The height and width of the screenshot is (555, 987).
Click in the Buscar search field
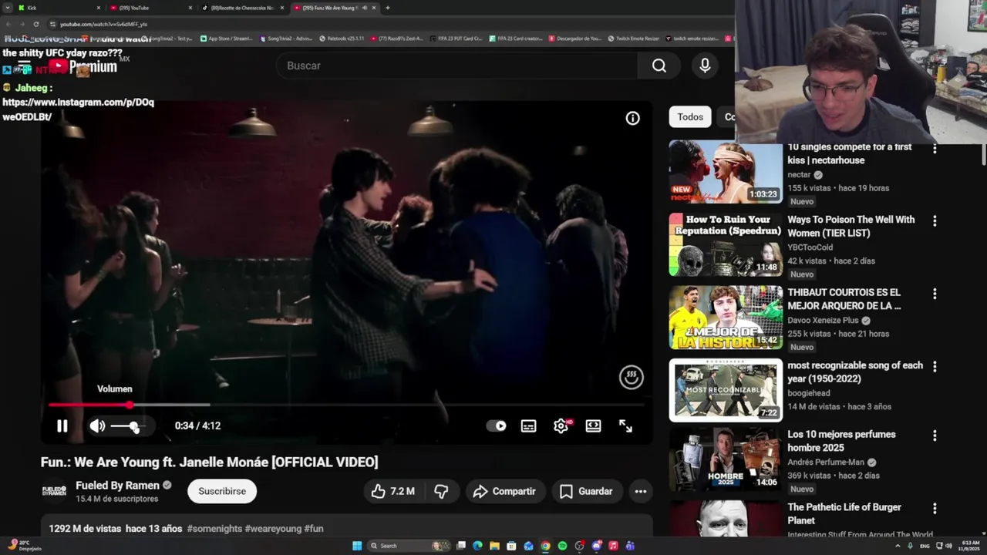(x=459, y=66)
